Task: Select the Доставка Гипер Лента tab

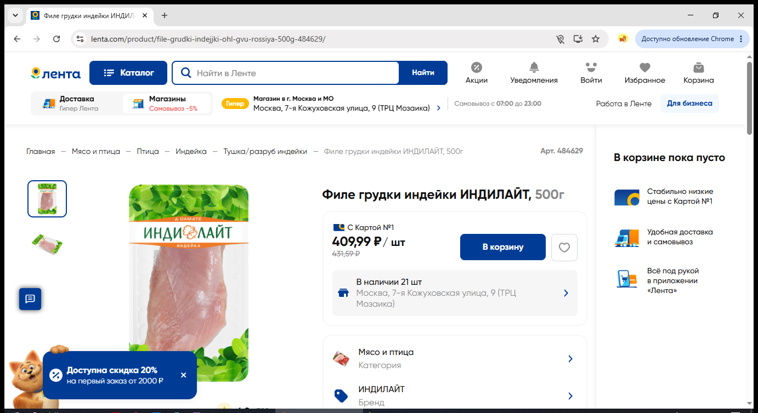Action: click(77, 104)
